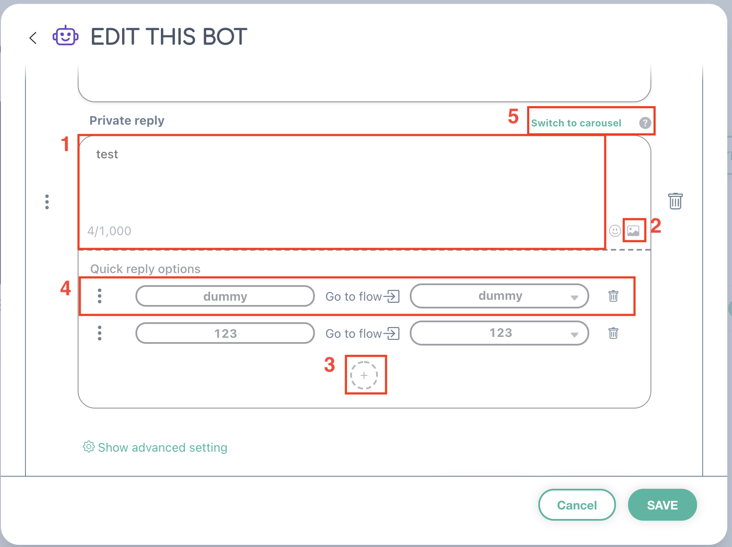Open the private reply three-dot drag handle
732x547 pixels.
coord(47,201)
